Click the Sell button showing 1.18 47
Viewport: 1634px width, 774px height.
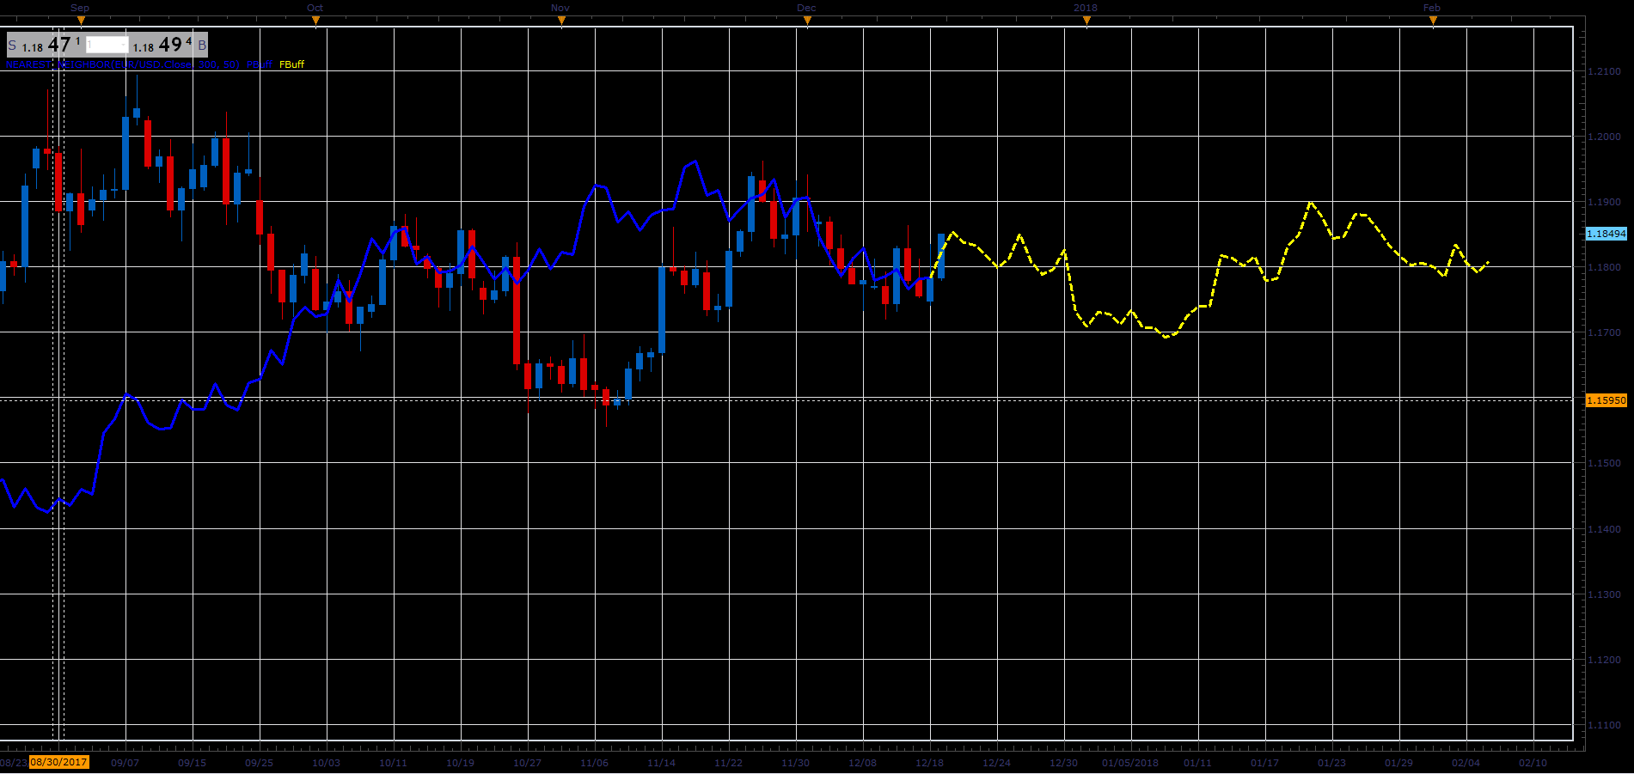tap(45, 45)
